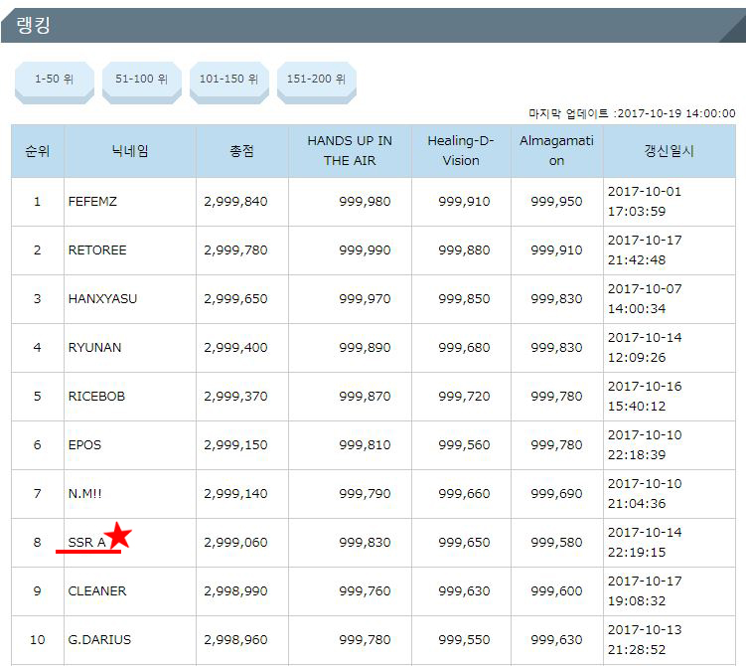Select nickname SSR A
The image size is (746, 666).
click(x=87, y=542)
